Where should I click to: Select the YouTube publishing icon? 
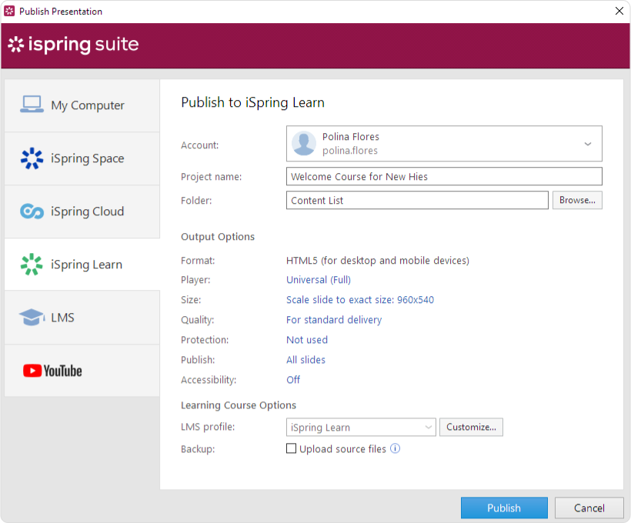coord(31,370)
